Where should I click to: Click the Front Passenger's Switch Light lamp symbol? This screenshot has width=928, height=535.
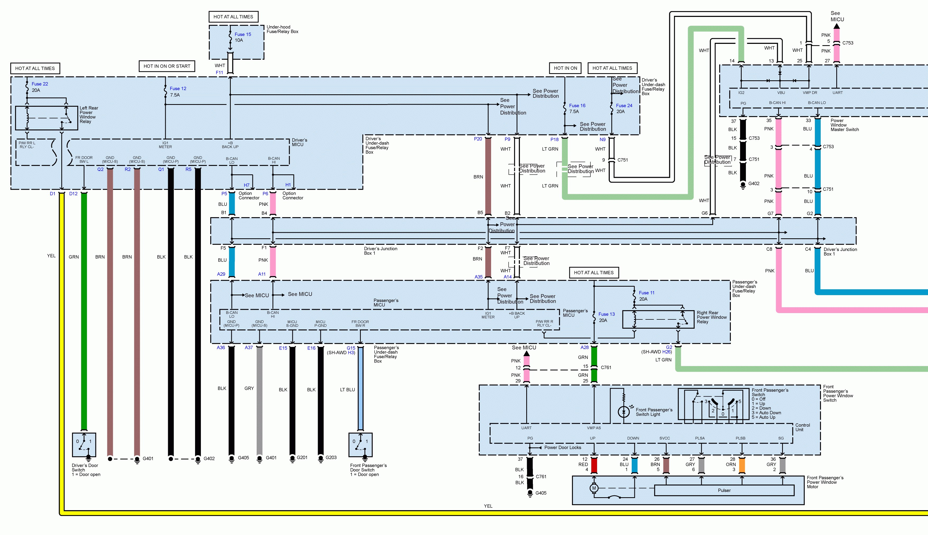(x=623, y=412)
